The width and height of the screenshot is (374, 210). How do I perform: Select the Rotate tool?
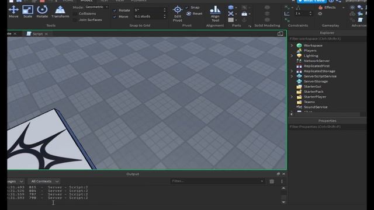coord(42,12)
